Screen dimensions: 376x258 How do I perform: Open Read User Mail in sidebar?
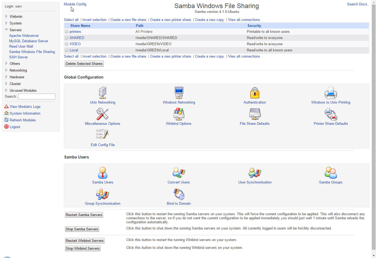pyautogui.click(x=21, y=46)
